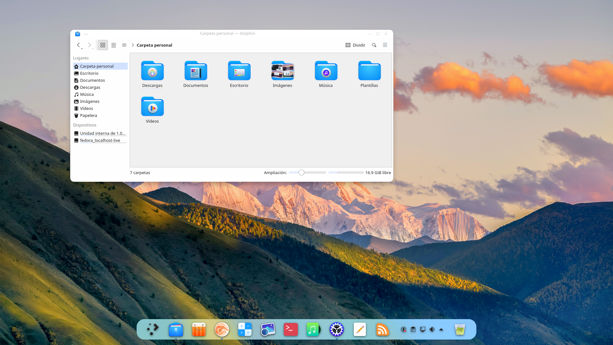The image size is (613, 345).
Task: Click the 7 carpetas status text
Action: point(140,172)
